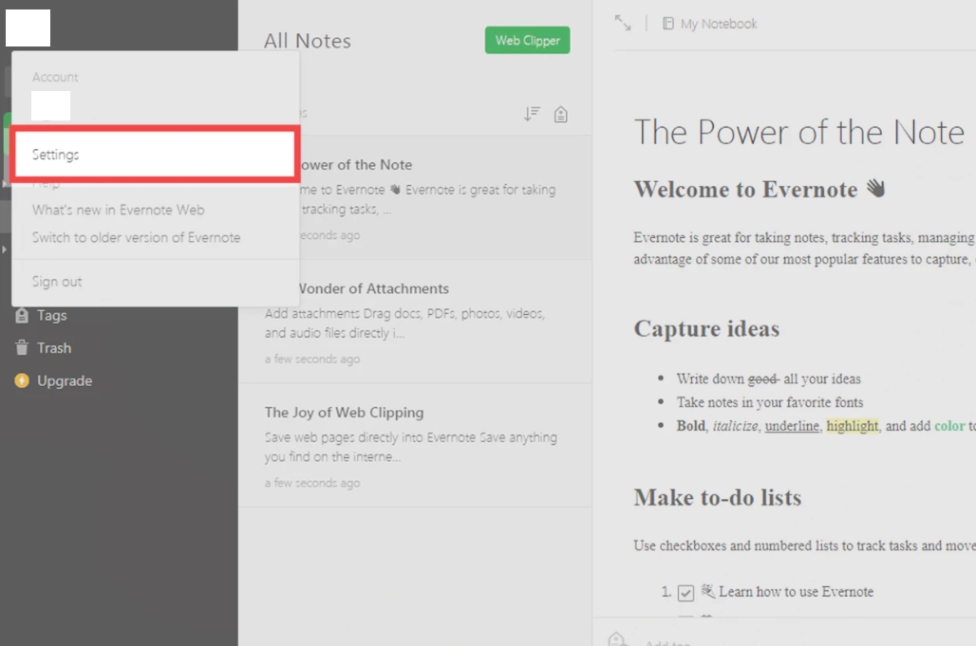
Task: Click the notebook icon beside My Notebook
Action: click(x=667, y=24)
